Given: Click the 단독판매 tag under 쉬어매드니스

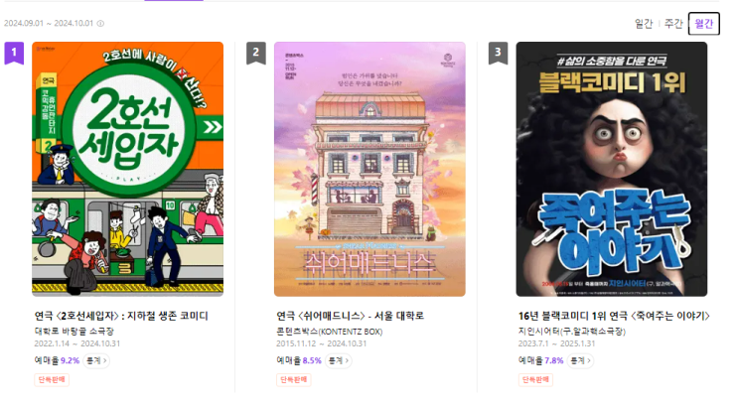Looking at the screenshot, I should tap(294, 380).
